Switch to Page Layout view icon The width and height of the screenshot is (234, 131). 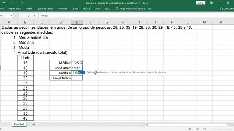(197, 129)
